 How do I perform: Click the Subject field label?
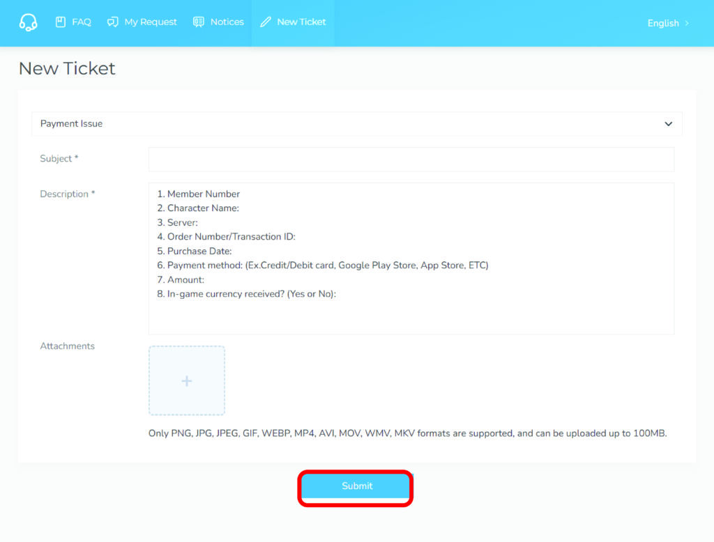[59, 159]
